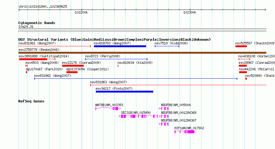
Task: Click the dgv1373n54 (Cooper2011) label
Action: (x=87, y=69)
